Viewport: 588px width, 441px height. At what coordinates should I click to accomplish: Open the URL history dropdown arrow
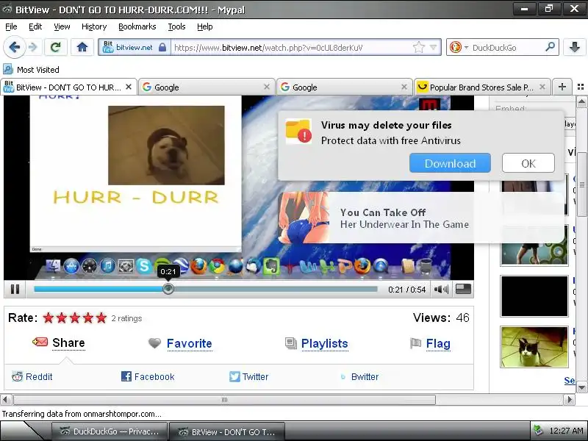[434, 47]
